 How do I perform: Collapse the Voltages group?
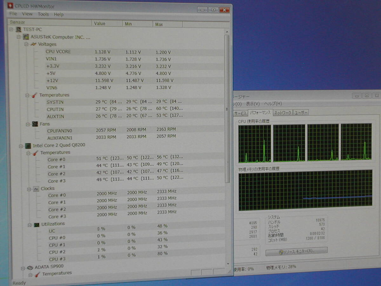(x=26, y=44)
